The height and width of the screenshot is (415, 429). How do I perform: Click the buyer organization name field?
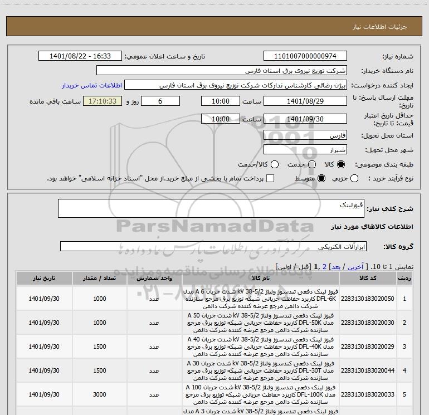(x=222, y=70)
